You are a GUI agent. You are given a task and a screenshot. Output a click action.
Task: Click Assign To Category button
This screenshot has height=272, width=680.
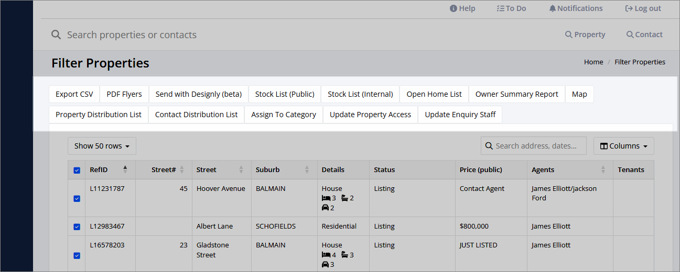[x=283, y=115]
